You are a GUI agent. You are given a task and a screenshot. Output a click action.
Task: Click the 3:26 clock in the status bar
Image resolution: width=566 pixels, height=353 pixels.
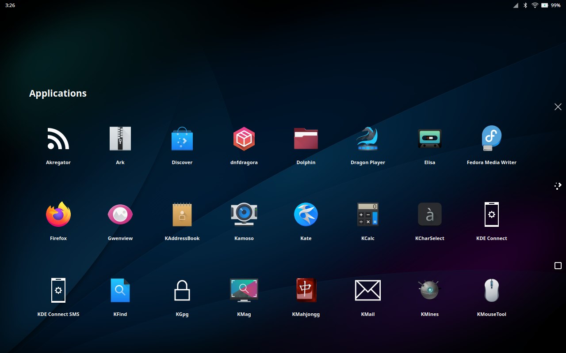10,5
